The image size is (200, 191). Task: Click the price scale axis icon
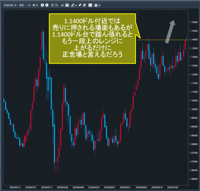57,5
